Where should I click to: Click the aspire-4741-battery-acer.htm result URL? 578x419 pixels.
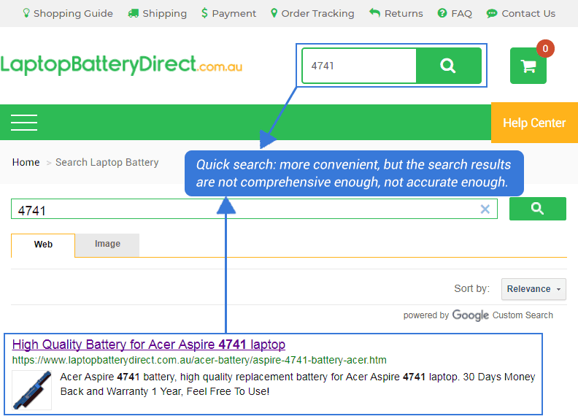click(199, 360)
